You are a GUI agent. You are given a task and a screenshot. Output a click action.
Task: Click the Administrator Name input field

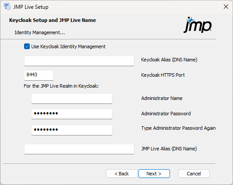coord(72,99)
